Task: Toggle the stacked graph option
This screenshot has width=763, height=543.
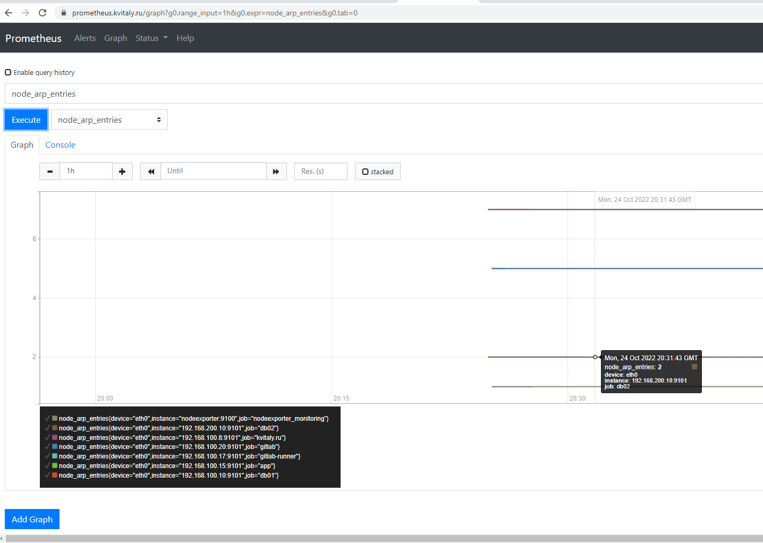Action: (365, 171)
